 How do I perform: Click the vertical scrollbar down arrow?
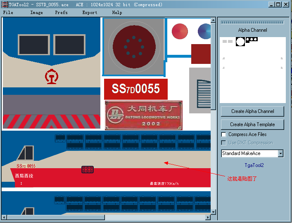[x=214, y=212]
